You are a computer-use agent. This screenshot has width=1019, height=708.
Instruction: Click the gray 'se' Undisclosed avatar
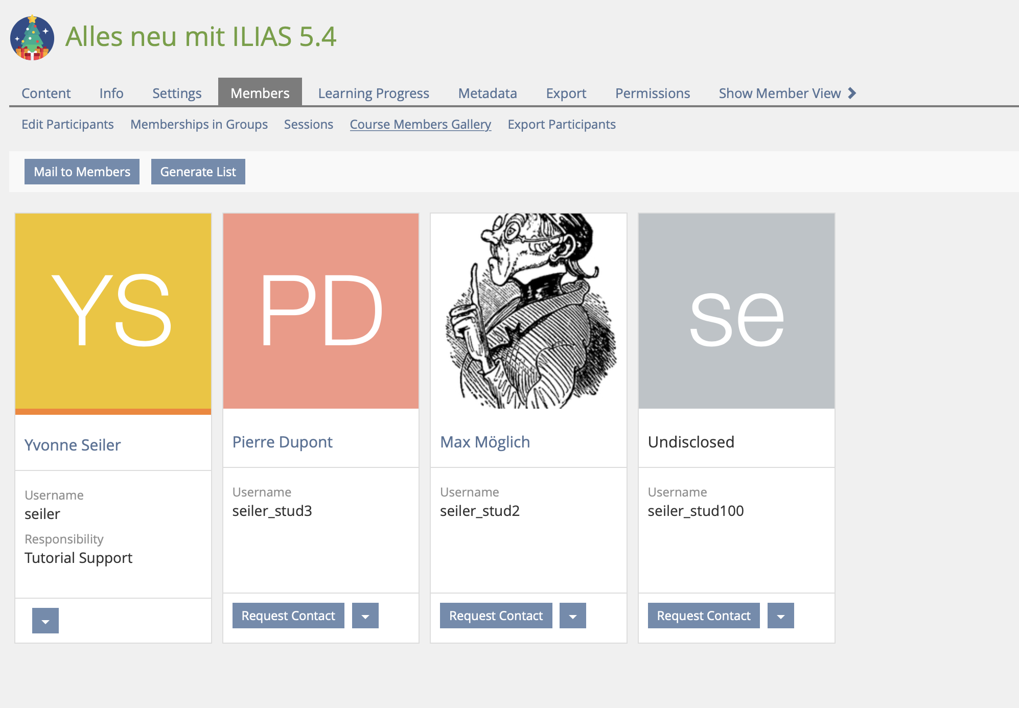click(x=736, y=311)
